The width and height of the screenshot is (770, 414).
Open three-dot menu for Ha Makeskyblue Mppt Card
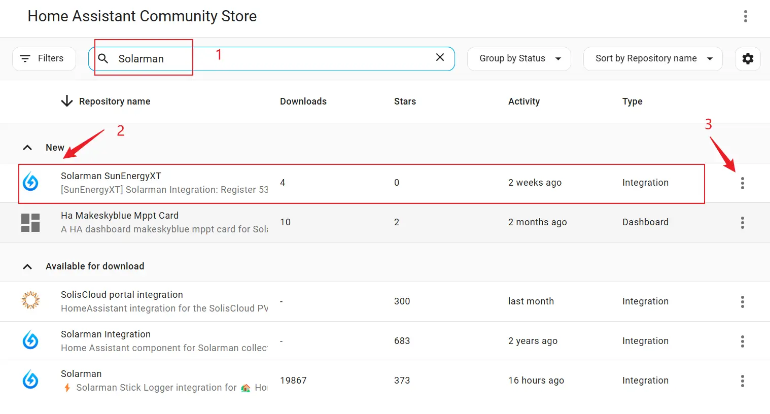[742, 223]
